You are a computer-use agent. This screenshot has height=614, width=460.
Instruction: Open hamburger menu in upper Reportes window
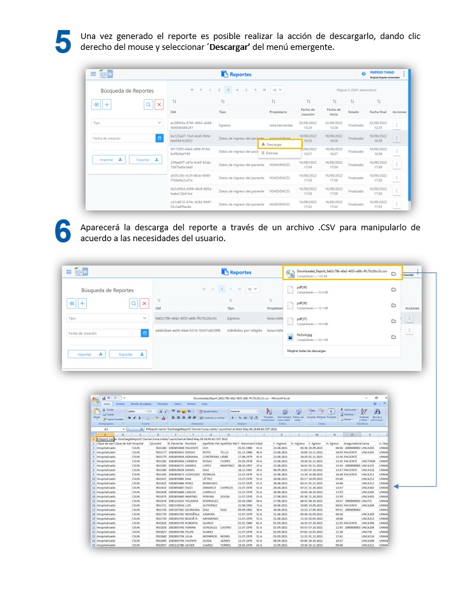pos(93,74)
